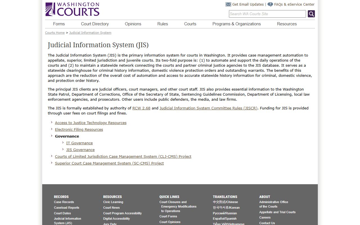The width and height of the screenshot is (360, 225).
Task: Click the magnifier search button
Action: [311, 14]
